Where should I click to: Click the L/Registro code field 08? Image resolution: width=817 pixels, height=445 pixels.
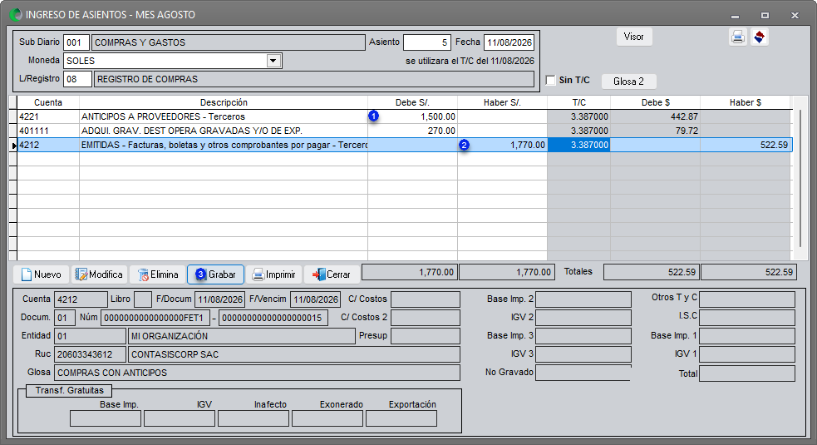coord(77,79)
